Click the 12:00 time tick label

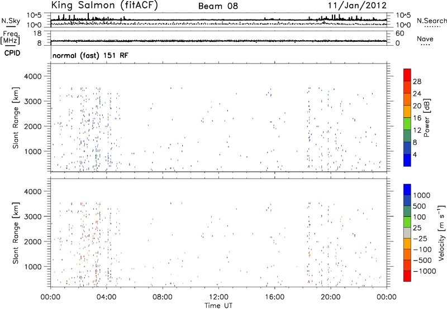click(x=218, y=297)
